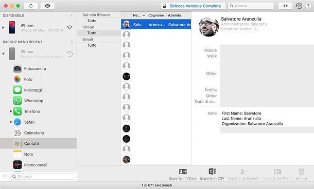Select the iPhone XS Max device icon
Viewport: 314px width, 189px height.
(x=12, y=27)
